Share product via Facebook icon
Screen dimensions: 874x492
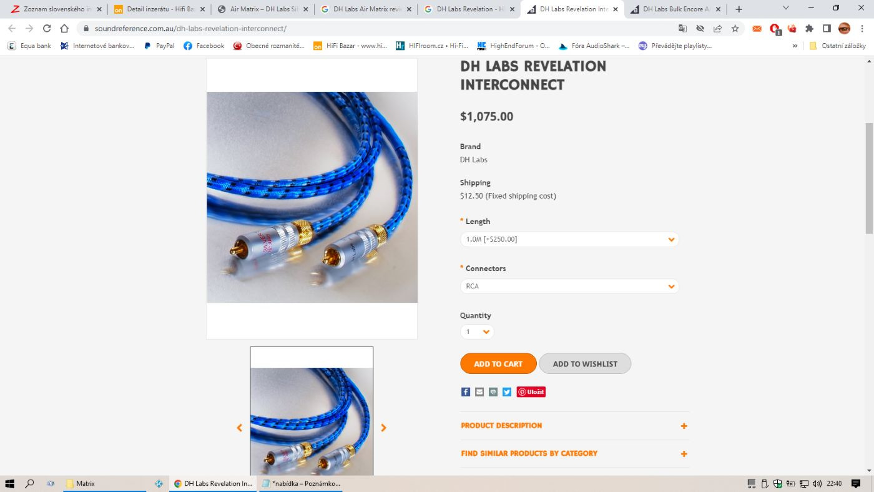[x=465, y=392]
